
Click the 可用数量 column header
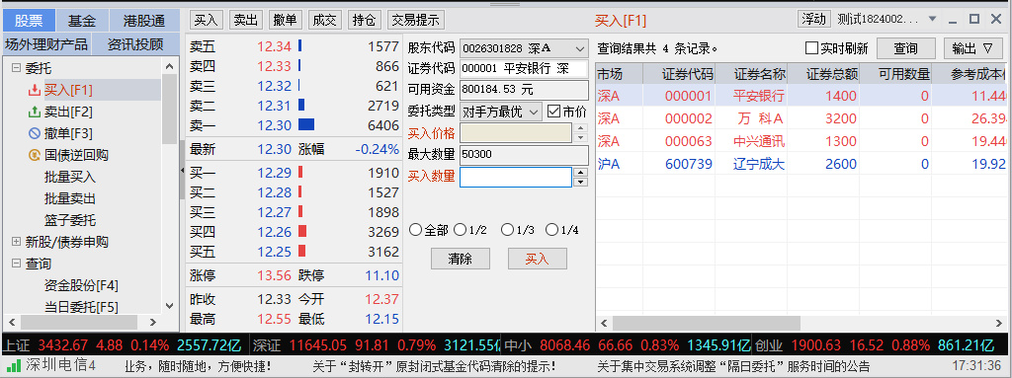click(895, 74)
